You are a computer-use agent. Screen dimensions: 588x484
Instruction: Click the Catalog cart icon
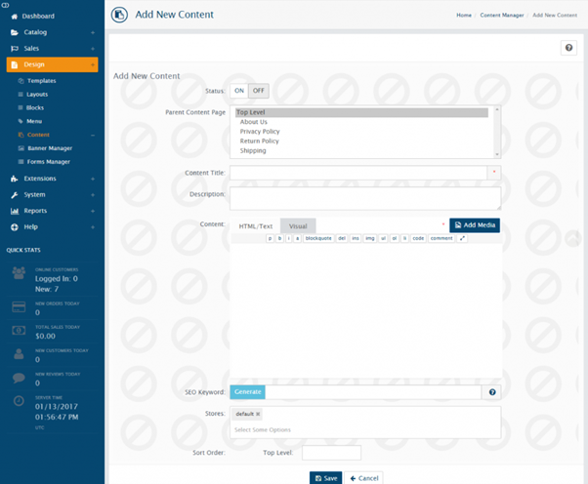pos(14,32)
